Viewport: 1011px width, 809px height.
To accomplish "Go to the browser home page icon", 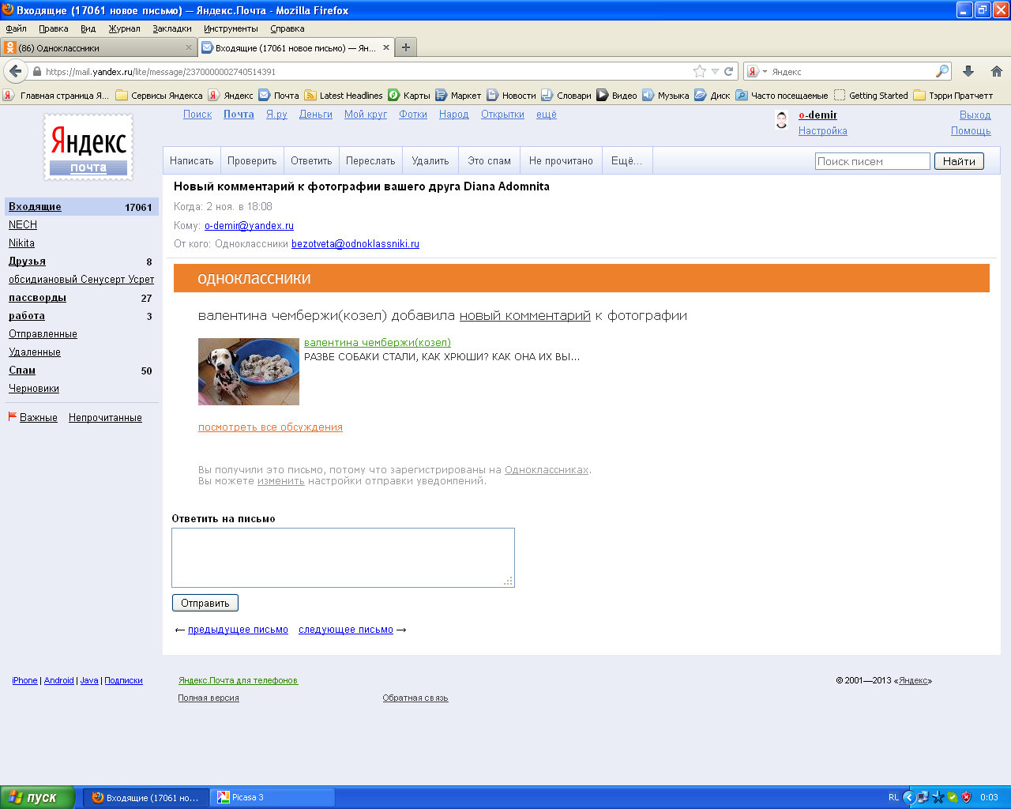I will pyautogui.click(x=997, y=71).
